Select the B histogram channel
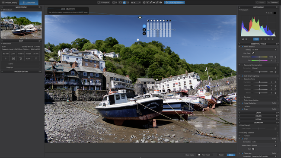Viewport: 281px width, 158px height. pyautogui.click(x=269, y=39)
